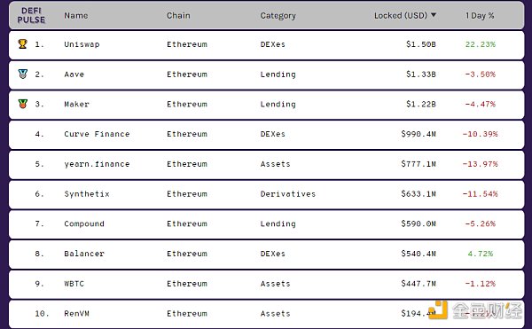Click the silver medal icon beside Aave
Screen dimensions: 532x329
[x=23, y=74]
